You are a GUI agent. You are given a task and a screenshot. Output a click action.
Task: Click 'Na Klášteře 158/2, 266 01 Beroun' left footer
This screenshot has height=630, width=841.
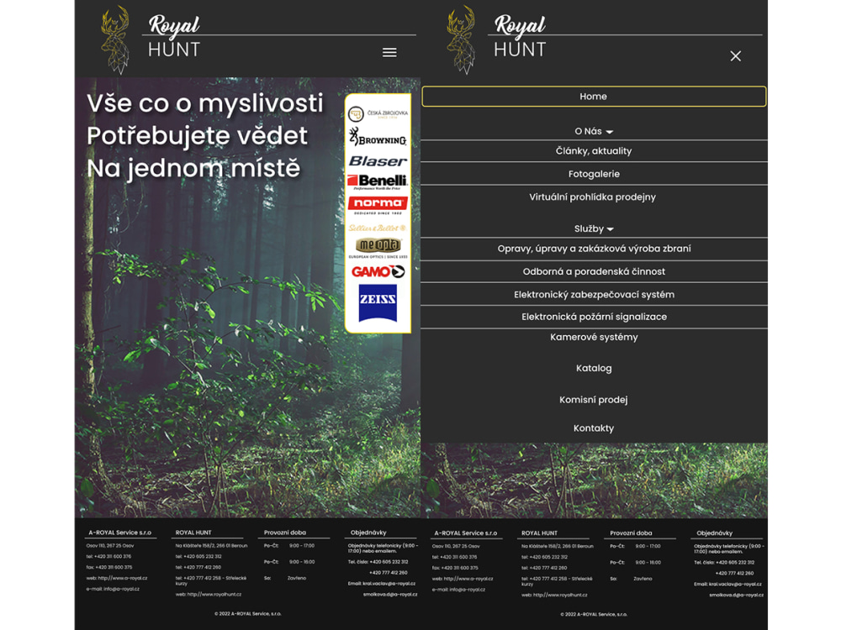pos(211,546)
